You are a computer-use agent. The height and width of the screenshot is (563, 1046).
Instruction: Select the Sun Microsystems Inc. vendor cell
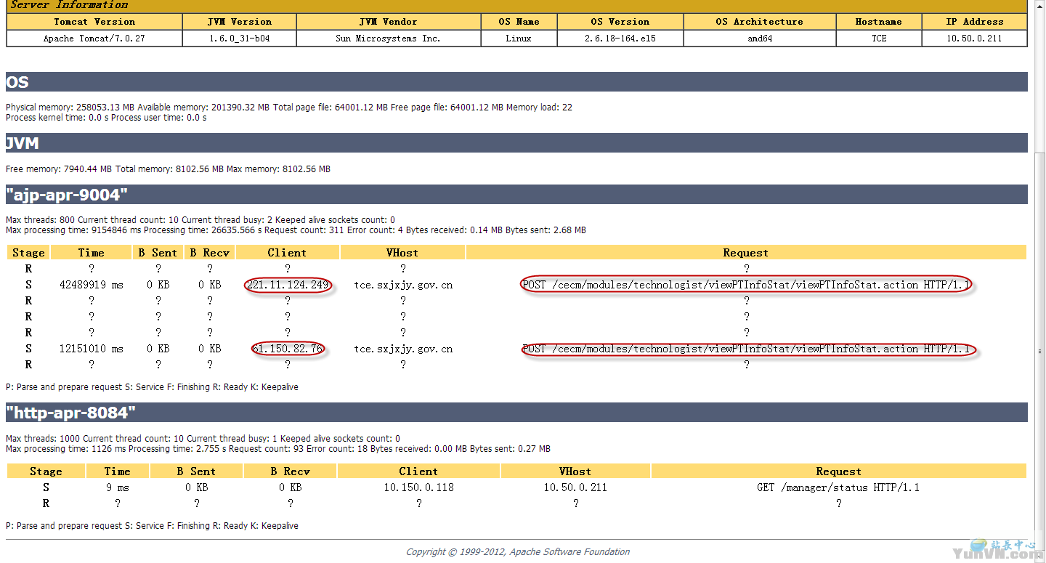[388, 39]
